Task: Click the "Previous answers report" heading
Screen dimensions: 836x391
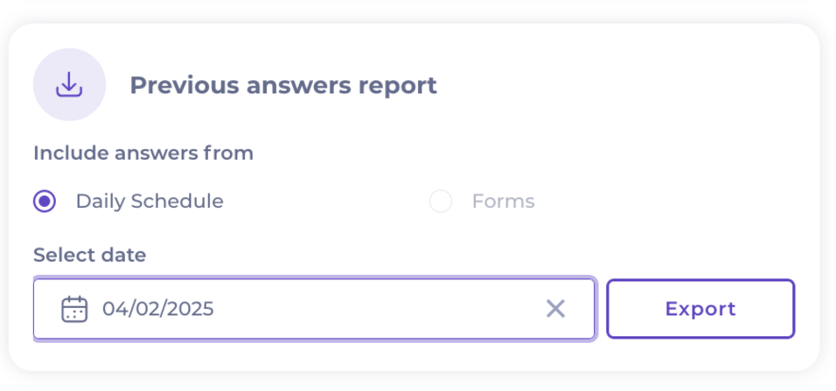Action: click(x=283, y=86)
